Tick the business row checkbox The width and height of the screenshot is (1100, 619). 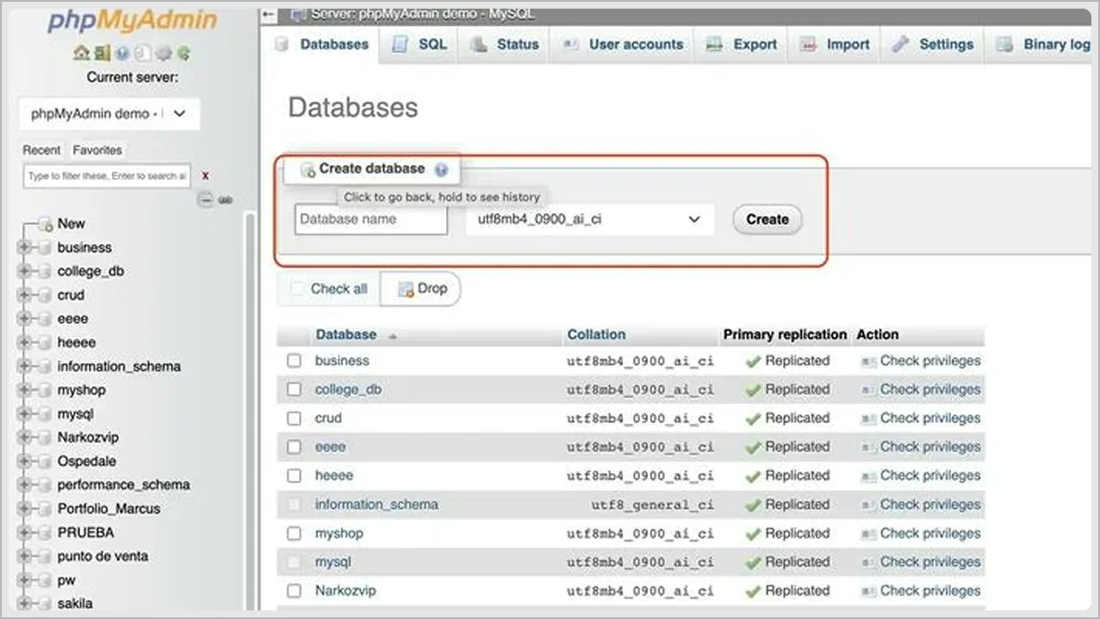coord(294,361)
